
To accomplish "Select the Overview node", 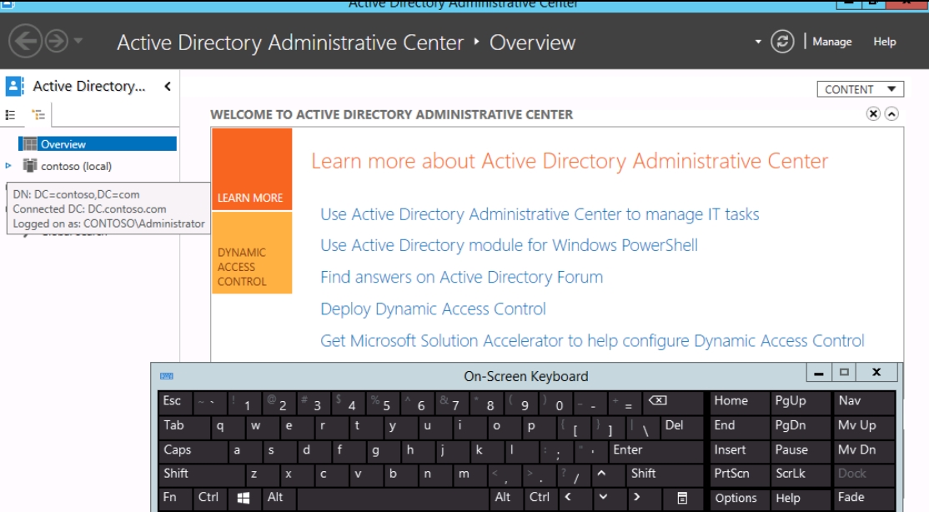I will 98,144.
